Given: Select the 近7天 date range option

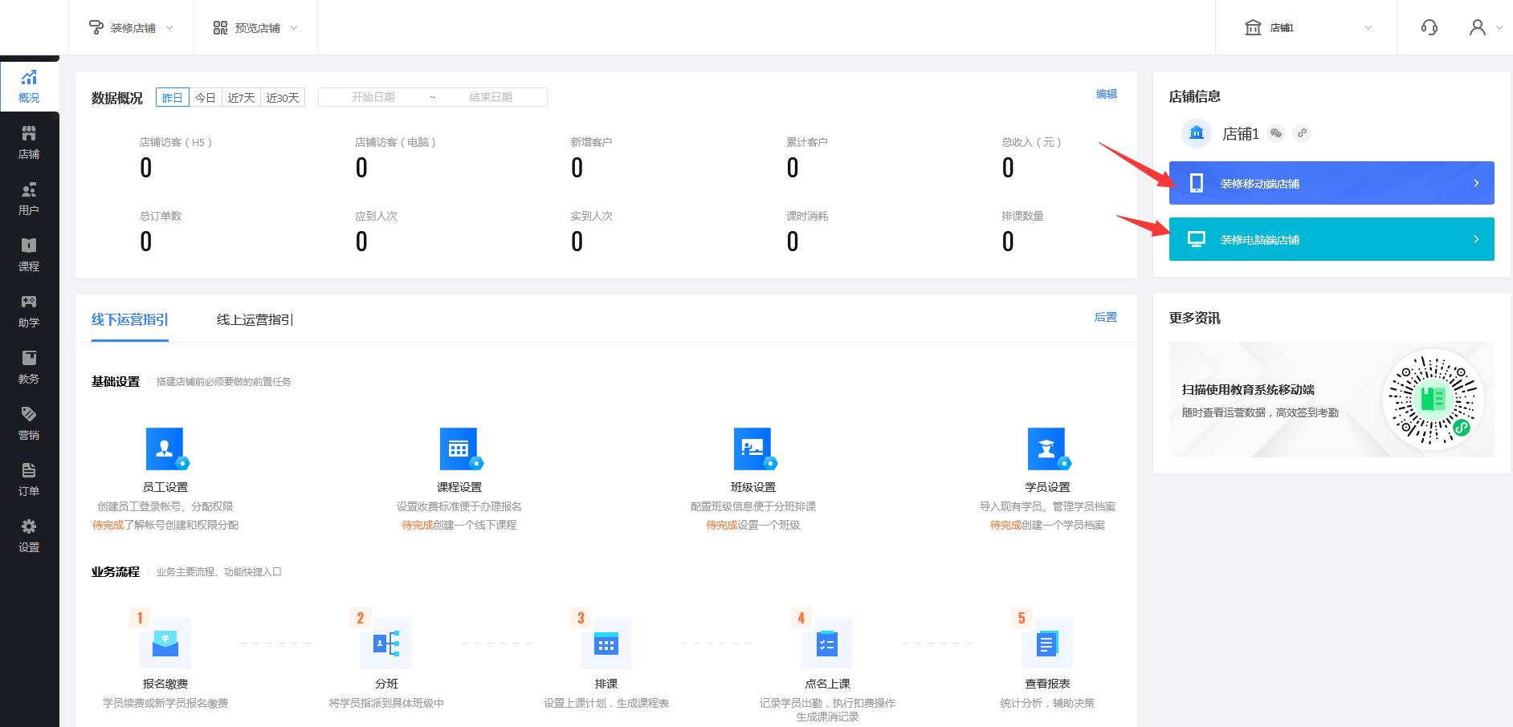Looking at the screenshot, I should coord(241,98).
